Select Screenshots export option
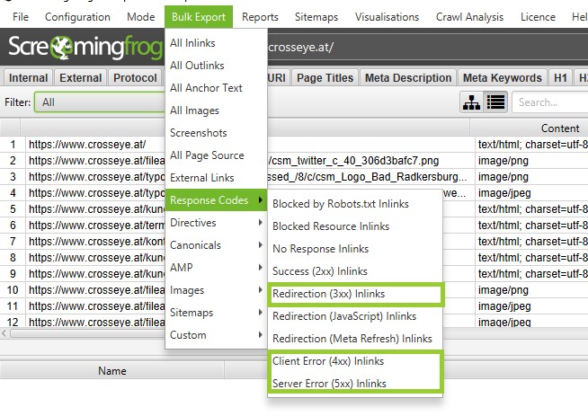This screenshot has width=588, height=416. (x=216, y=133)
